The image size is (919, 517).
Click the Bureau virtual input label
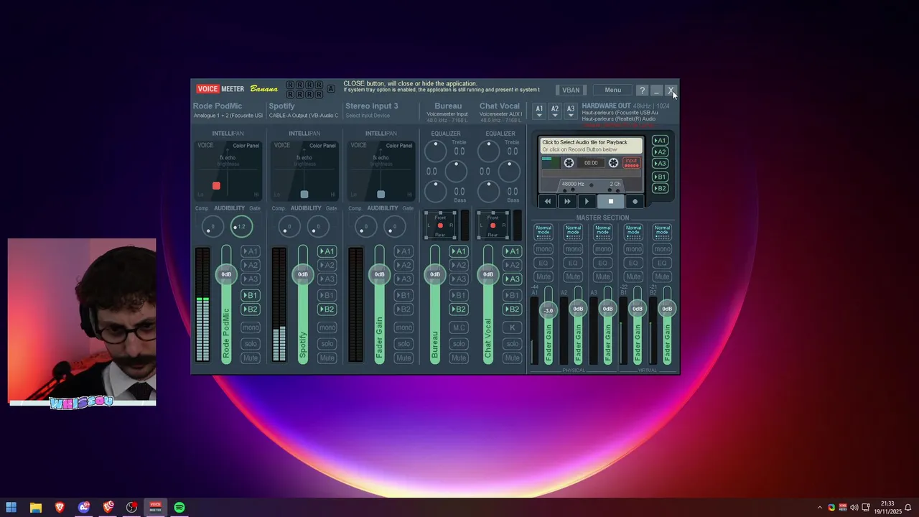[448, 106]
